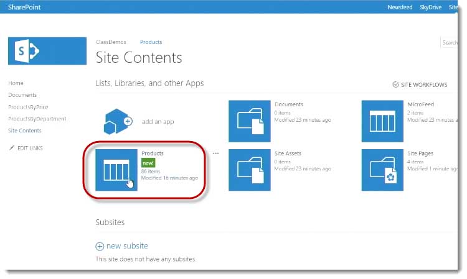Click the pencil icon next to EDIT LINKS

12,148
